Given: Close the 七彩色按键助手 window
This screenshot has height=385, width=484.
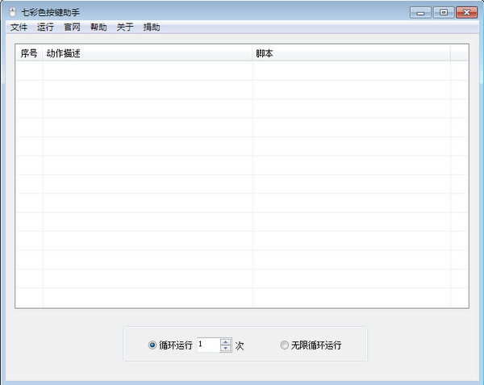Looking at the screenshot, I should coord(466,12).
